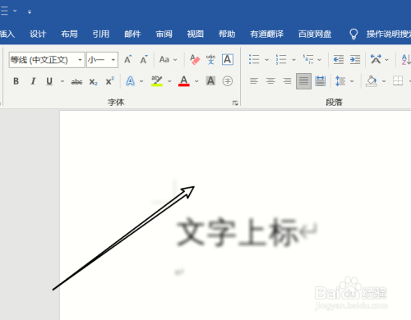
Task: Expand bullet library dropdown arrow
Action: [266, 60]
